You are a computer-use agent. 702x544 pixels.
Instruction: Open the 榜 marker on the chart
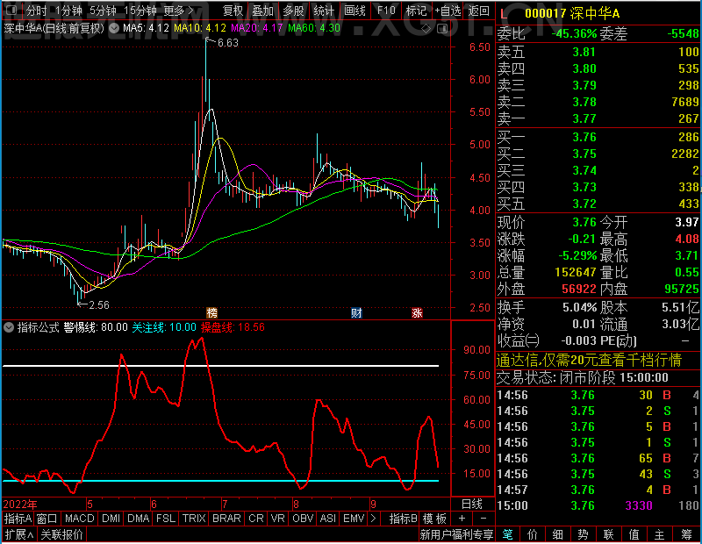point(211,312)
